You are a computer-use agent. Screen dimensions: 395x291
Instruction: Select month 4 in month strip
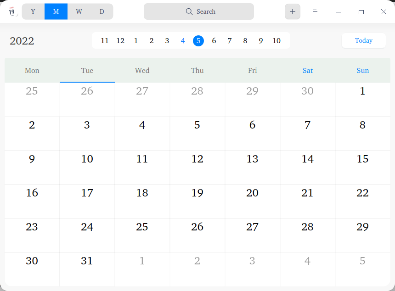[x=183, y=40]
